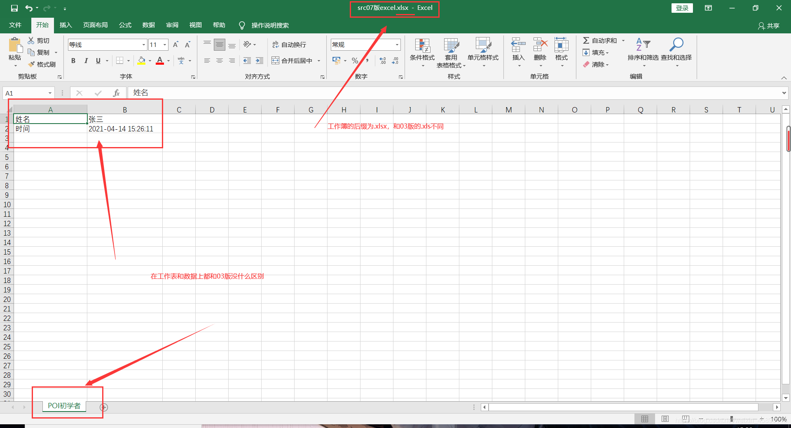Expand the AutoSum (自动求和) dropdown arrow
The width and height of the screenshot is (791, 428).
[623, 40]
